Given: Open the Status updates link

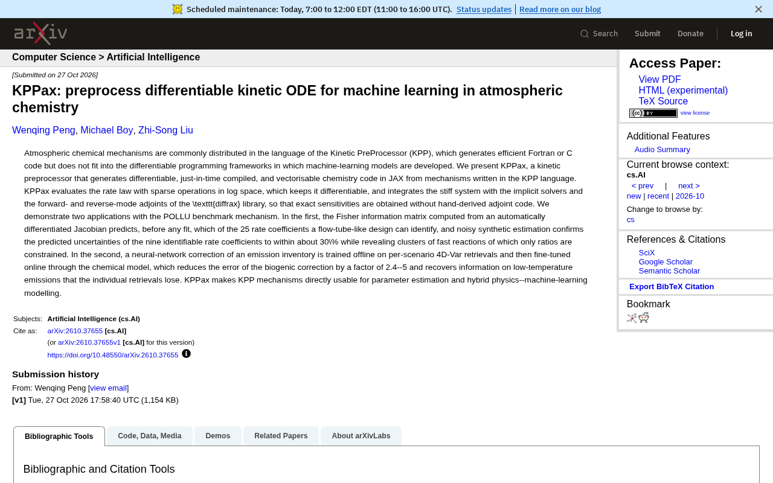Looking at the screenshot, I should point(484,9).
